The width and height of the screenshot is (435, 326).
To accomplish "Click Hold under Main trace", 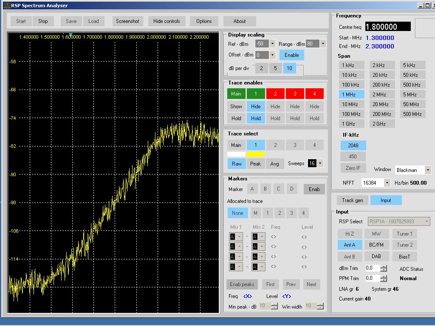I will (x=236, y=118).
